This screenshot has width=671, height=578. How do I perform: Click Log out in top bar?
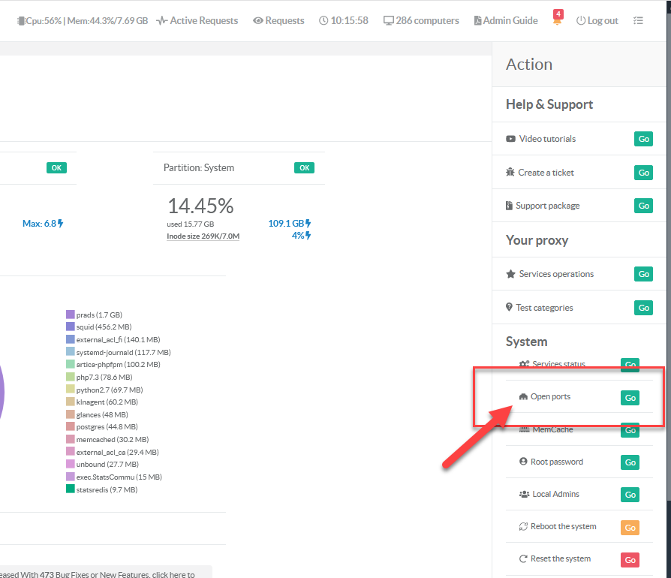point(597,21)
